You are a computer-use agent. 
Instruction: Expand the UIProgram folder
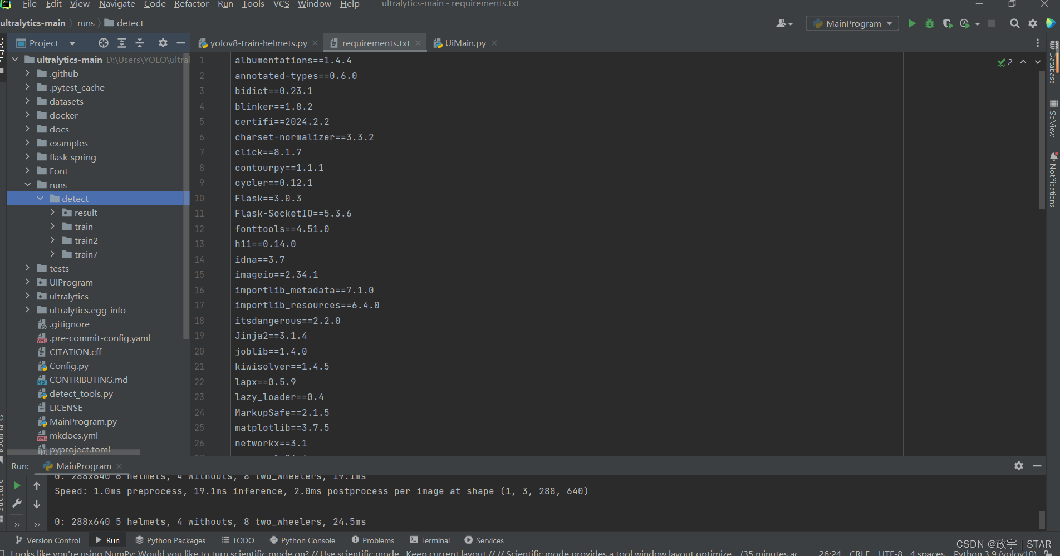coord(27,282)
